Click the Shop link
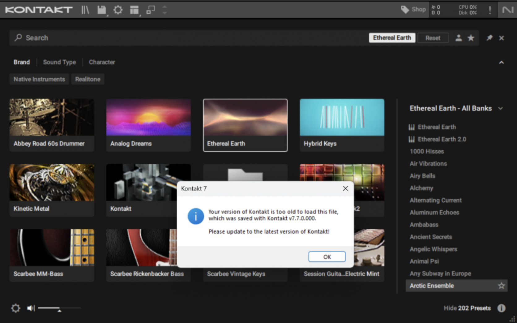This screenshot has height=323, width=517. pyautogui.click(x=419, y=10)
